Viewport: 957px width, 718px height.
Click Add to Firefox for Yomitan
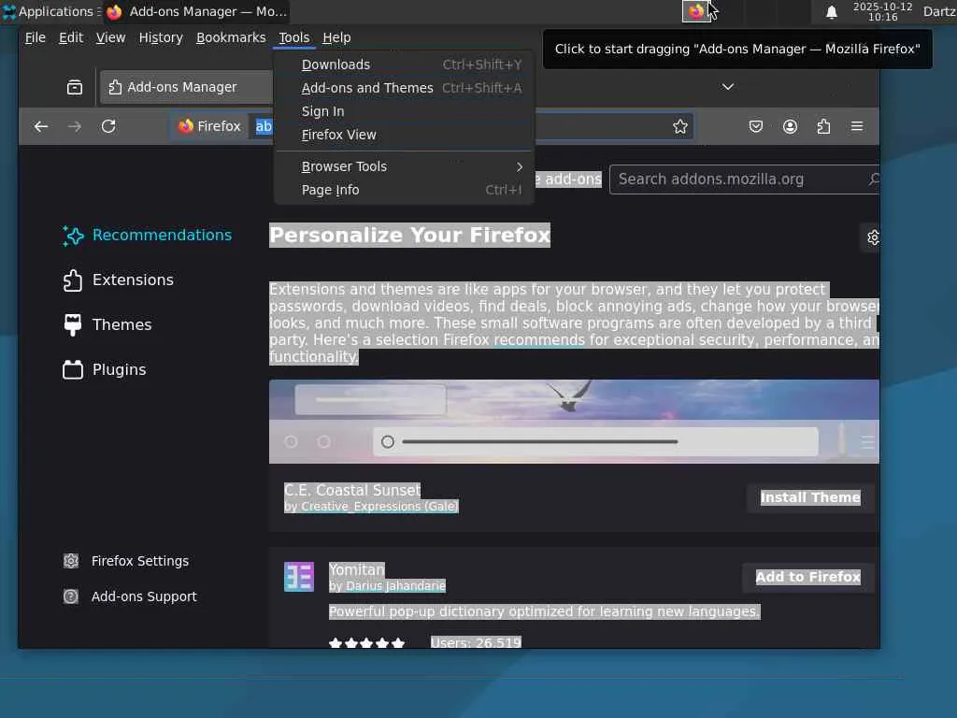[807, 577]
